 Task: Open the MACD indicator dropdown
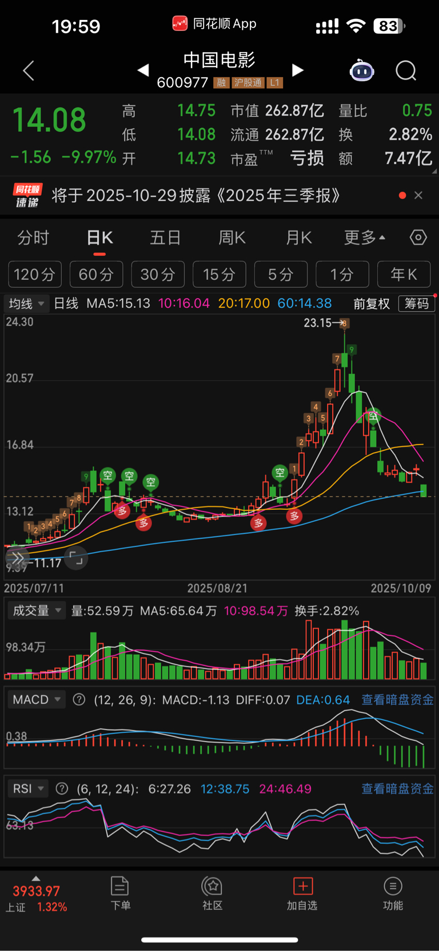point(36,700)
